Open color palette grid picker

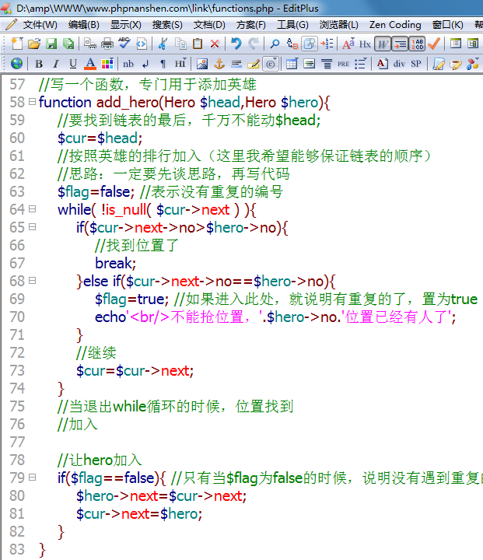tap(107, 64)
